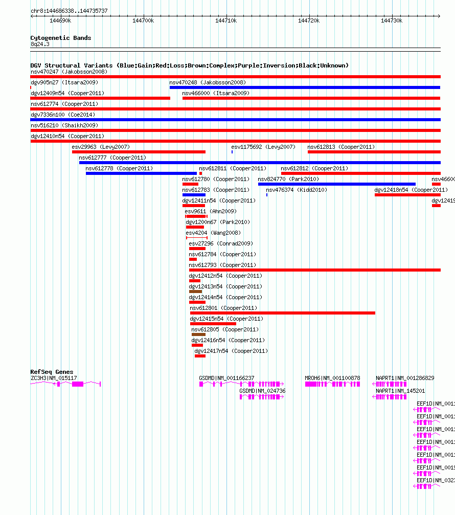Select the dgv12410n54 (Cooper2011) label

pos(67,137)
